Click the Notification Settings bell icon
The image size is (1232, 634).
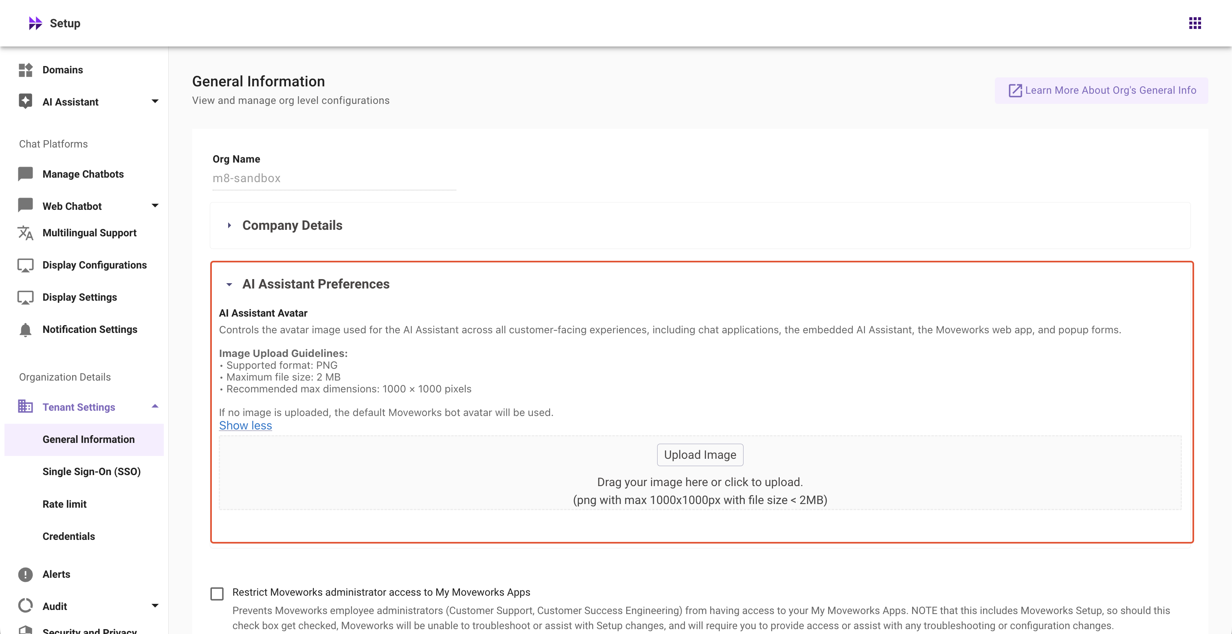(x=25, y=330)
